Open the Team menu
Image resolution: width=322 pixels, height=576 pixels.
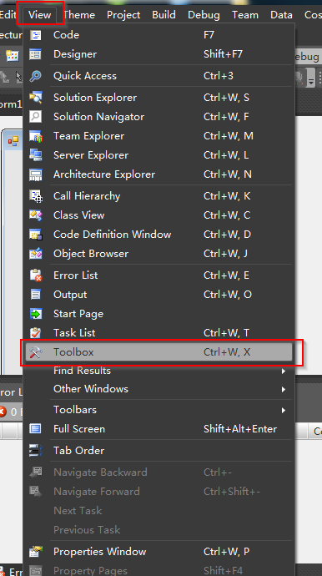(245, 15)
